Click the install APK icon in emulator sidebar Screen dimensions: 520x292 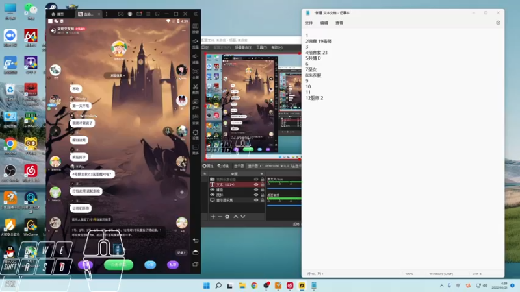[196, 117]
